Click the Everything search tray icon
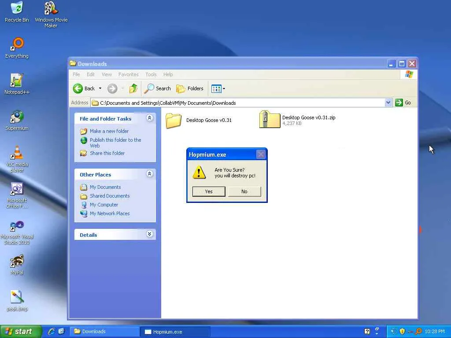 419,331
